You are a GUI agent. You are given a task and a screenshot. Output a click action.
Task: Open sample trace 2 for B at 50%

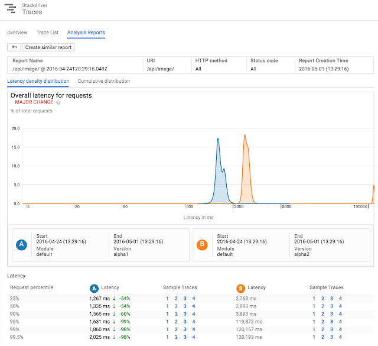(322, 306)
